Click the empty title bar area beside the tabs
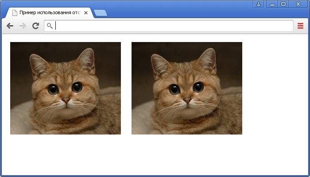 pyautogui.click(x=177, y=9)
